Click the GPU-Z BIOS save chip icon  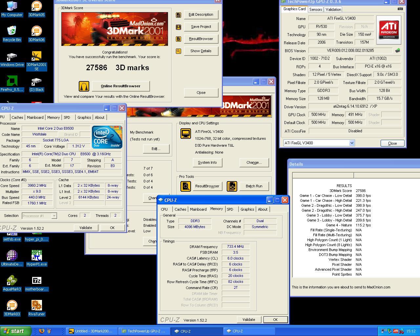pyautogui.click(x=398, y=51)
